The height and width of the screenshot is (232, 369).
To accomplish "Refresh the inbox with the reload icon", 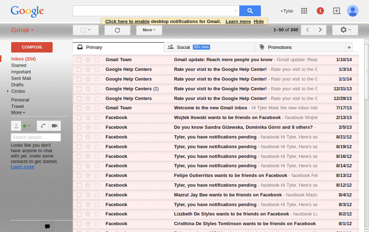I will coord(117,30).
